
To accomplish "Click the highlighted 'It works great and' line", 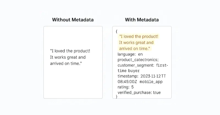I will tap(136, 43).
